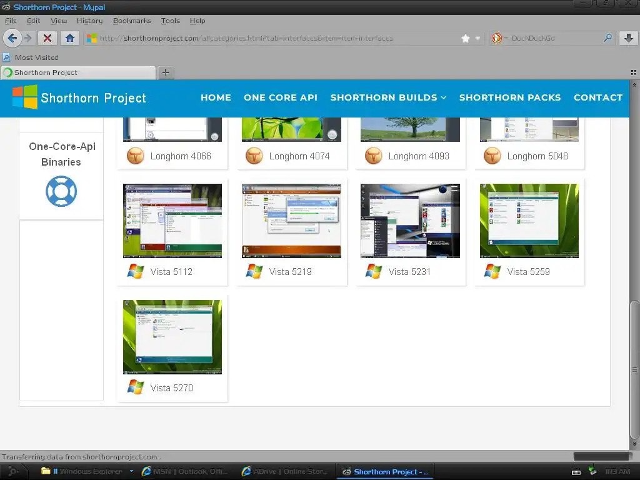This screenshot has width=640, height=480.
Task: Click the Longhorn 5048 bull icon
Action: (x=492, y=156)
